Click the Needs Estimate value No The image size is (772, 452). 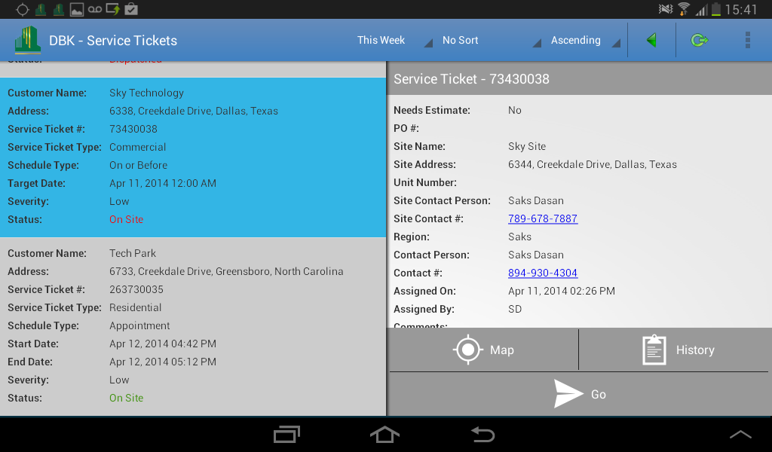click(x=514, y=110)
